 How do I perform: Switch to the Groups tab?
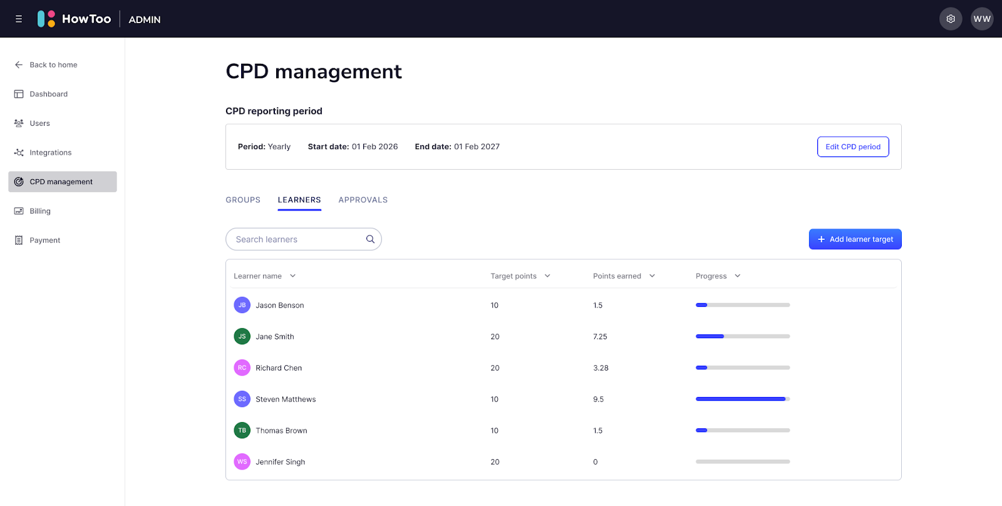click(x=243, y=200)
